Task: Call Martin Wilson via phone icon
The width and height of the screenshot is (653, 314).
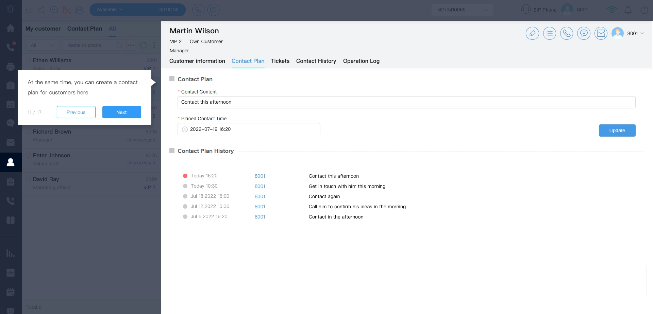Action: [566, 33]
